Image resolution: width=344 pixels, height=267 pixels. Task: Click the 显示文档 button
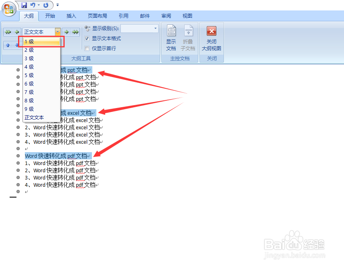click(171, 38)
